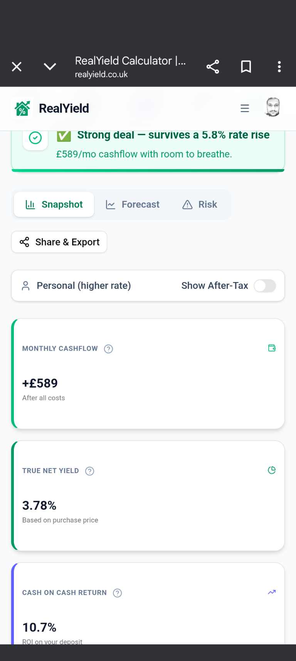Open the browser three-dot overflow menu

[x=279, y=67]
